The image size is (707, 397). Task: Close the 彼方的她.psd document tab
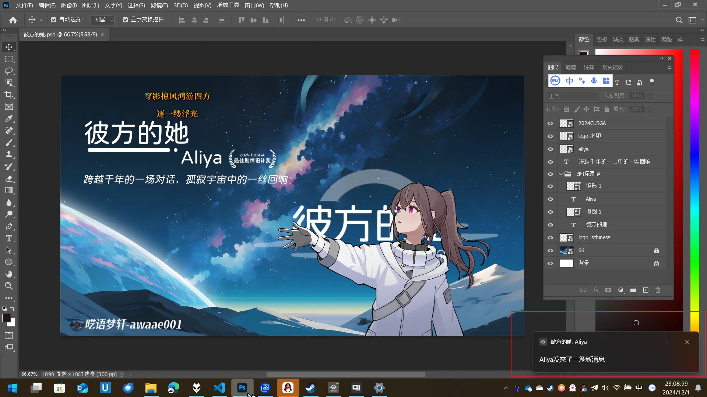coord(102,35)
